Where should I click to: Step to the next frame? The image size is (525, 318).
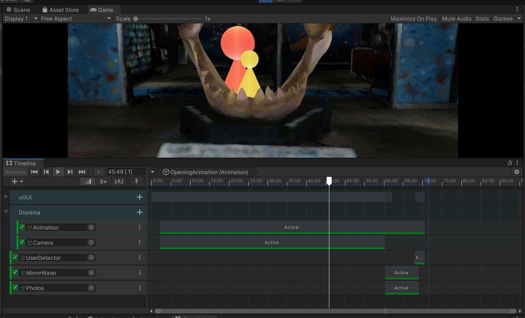point(70,172)
